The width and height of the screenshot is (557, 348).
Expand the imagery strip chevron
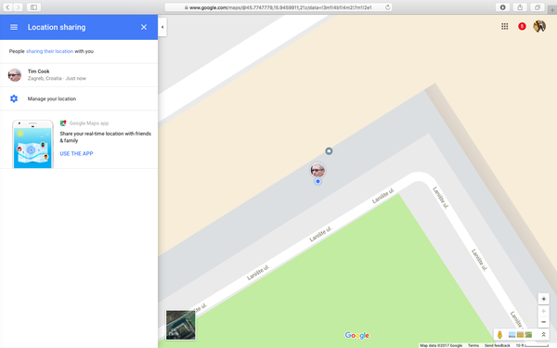(543, 334)
